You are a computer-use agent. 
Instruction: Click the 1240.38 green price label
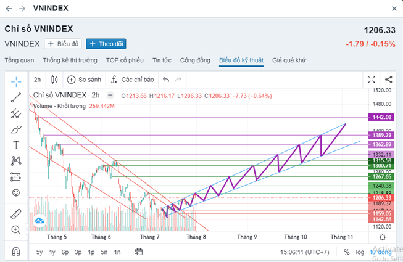[x=381, y=186]
